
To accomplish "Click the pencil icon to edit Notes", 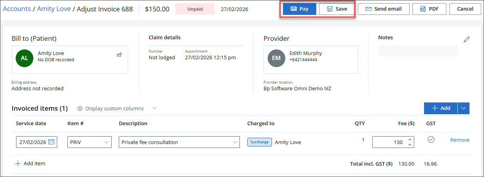I will tap(466, 39).
